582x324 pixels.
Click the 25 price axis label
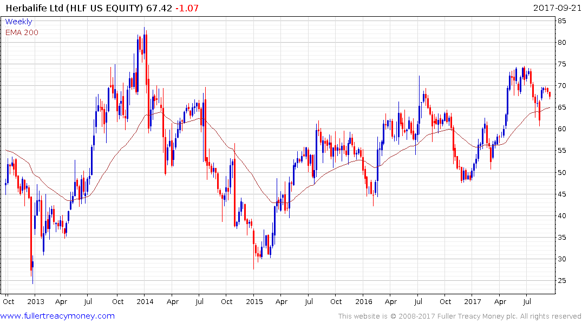pyautogui.click(x=562, y=281)
